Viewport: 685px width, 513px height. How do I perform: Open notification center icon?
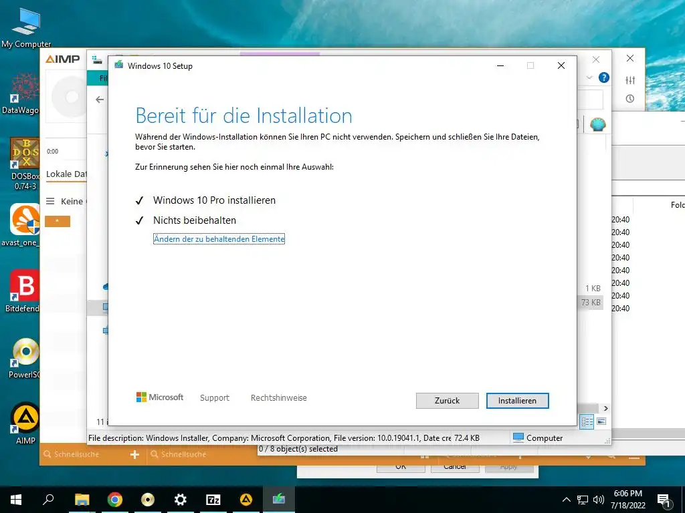pyautogui.click(x=664, y=500)
